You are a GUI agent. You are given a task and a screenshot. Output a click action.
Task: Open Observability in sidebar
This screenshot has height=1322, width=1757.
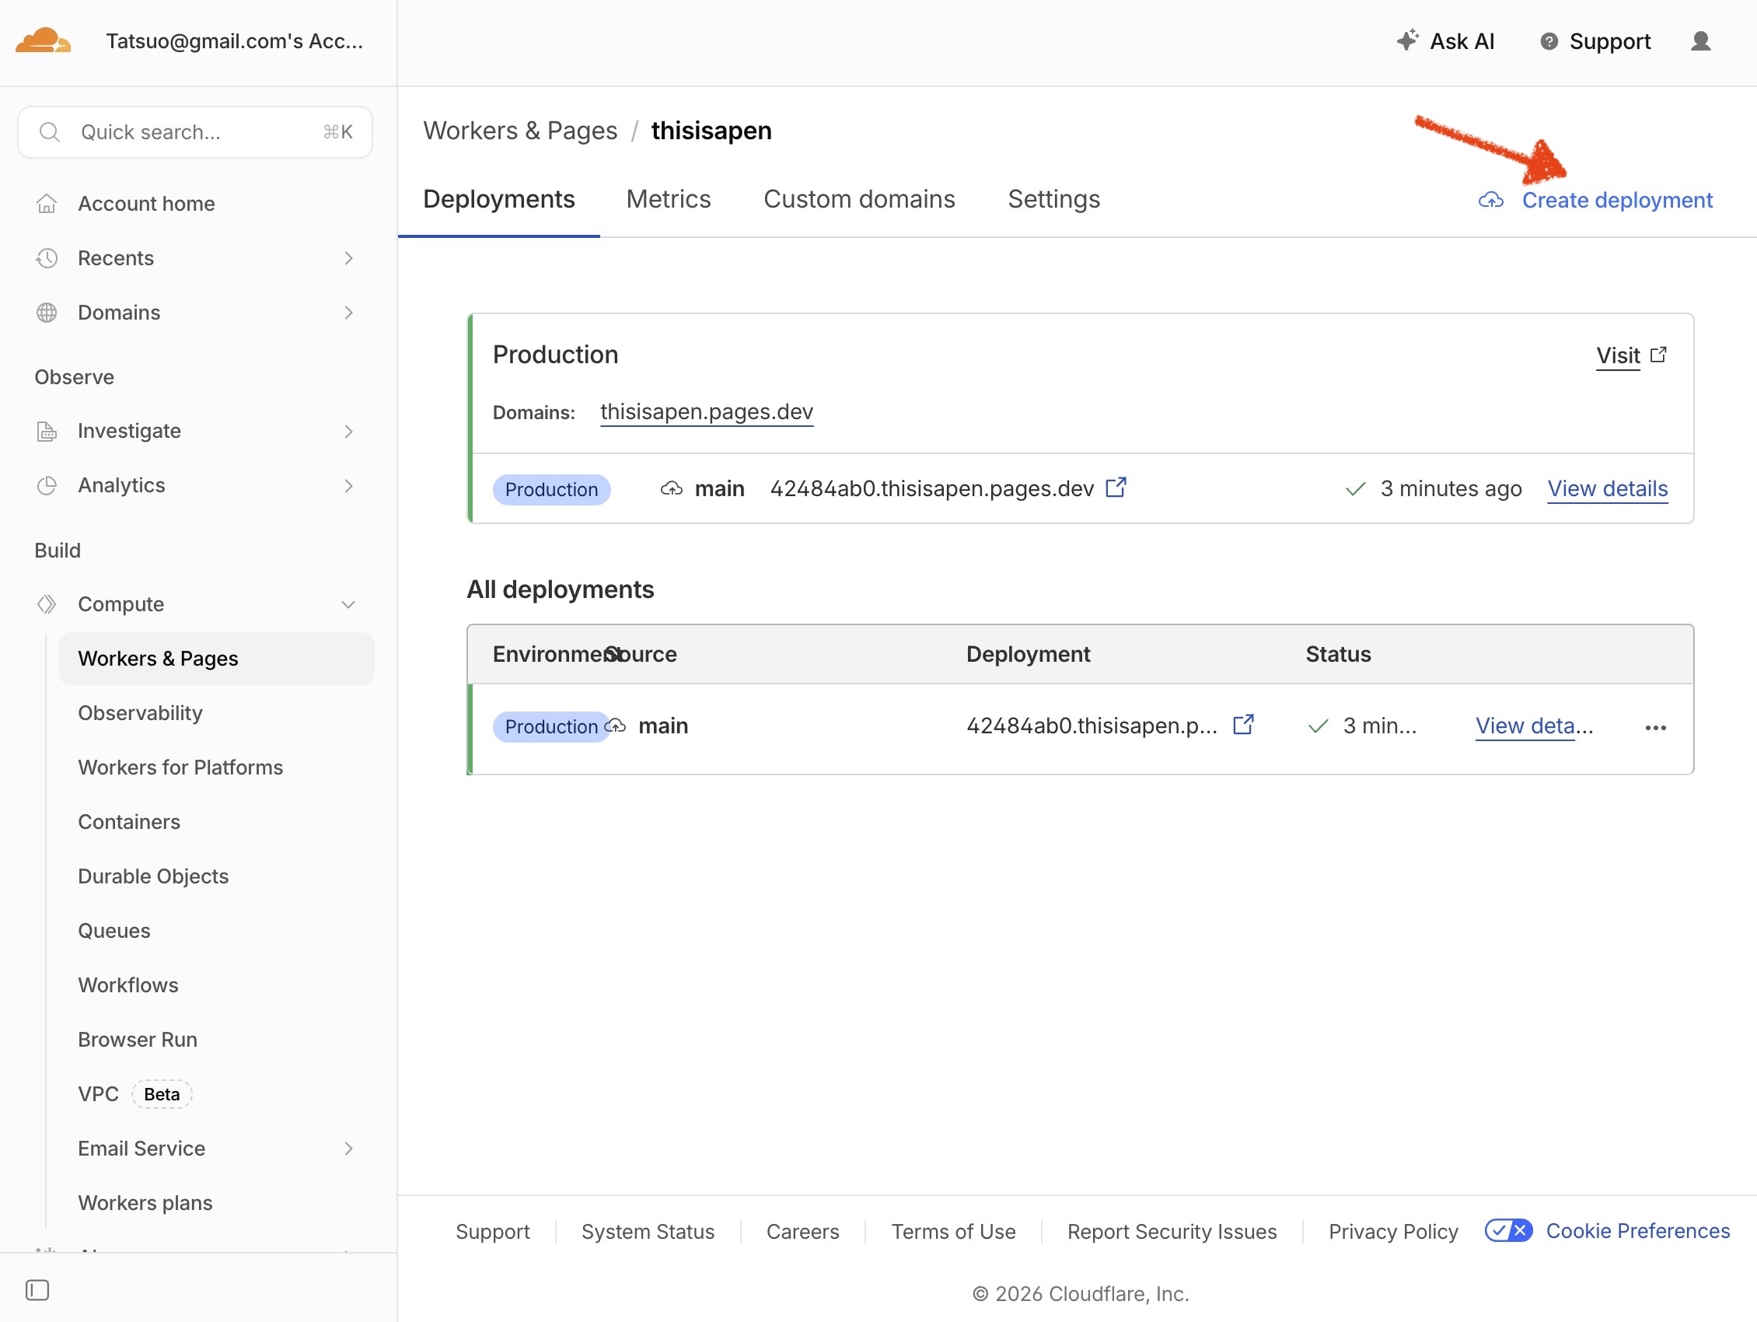tap(140, 712)
